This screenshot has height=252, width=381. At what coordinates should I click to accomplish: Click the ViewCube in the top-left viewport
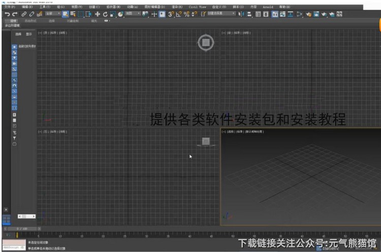pos(205,43)
